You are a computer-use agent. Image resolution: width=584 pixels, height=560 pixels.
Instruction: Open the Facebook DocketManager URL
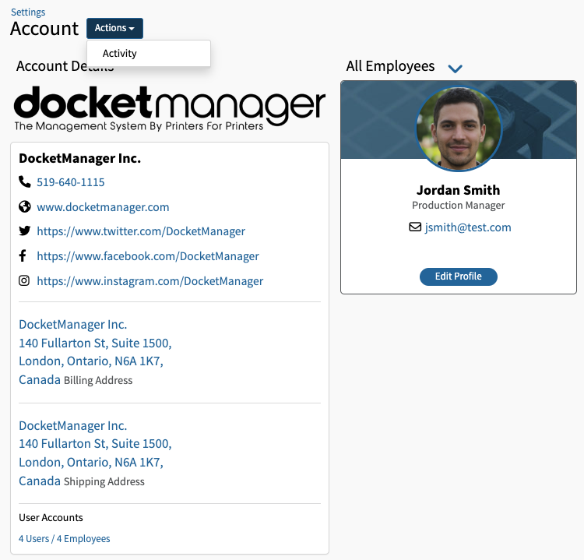(148, 256)
